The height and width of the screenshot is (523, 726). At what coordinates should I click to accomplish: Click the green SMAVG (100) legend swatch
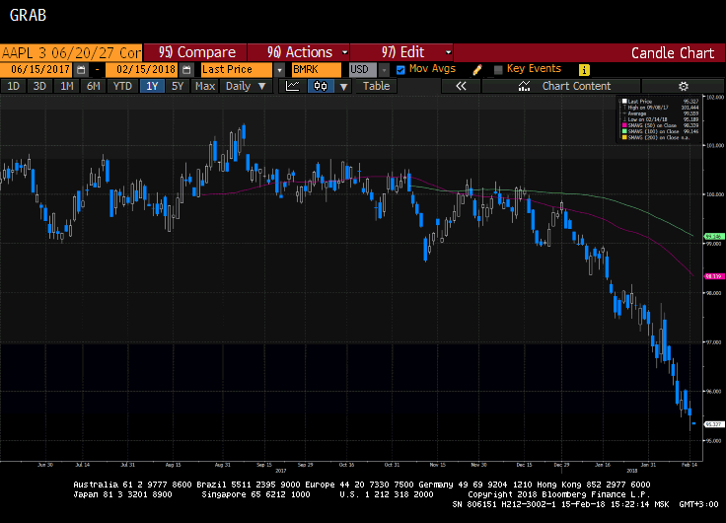pos(624,131)
